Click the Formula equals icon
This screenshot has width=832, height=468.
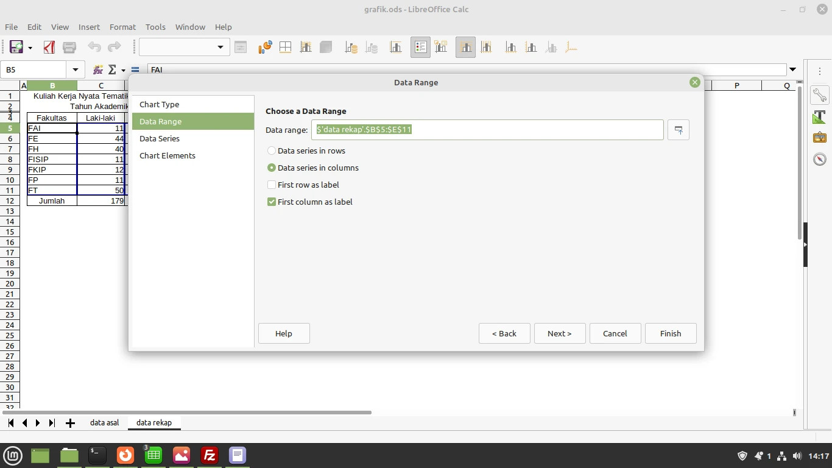pyautogui.click(x=135, y=69)
